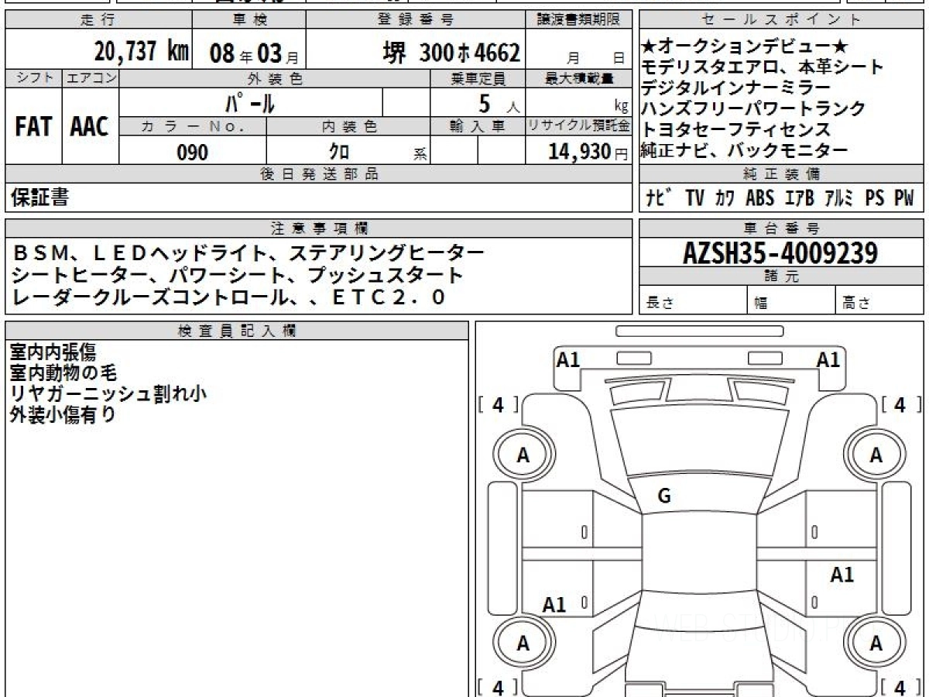
Task: Click the color number 090
Action: click(193, 152)
